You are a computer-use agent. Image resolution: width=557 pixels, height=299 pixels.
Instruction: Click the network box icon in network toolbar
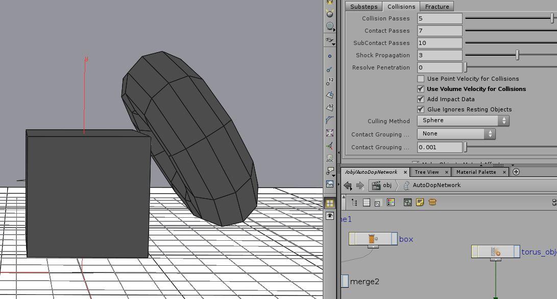pyautogui.click(x=407, y=202)
